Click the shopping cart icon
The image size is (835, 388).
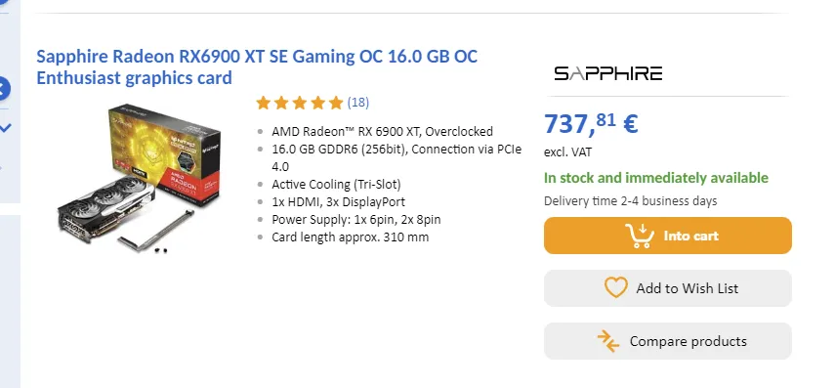(x=640, y=236)
